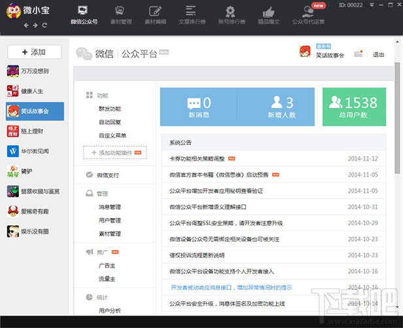
Task: Click the 笑话故事会 avatar in header
Action: pyautogui.click(x=305, y=51)
